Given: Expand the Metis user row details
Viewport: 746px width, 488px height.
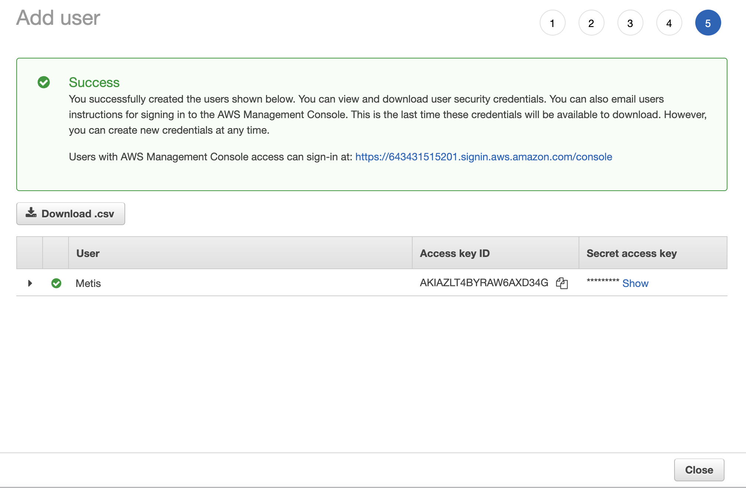Looking at the screenshot, I should [x=30, y=283].
